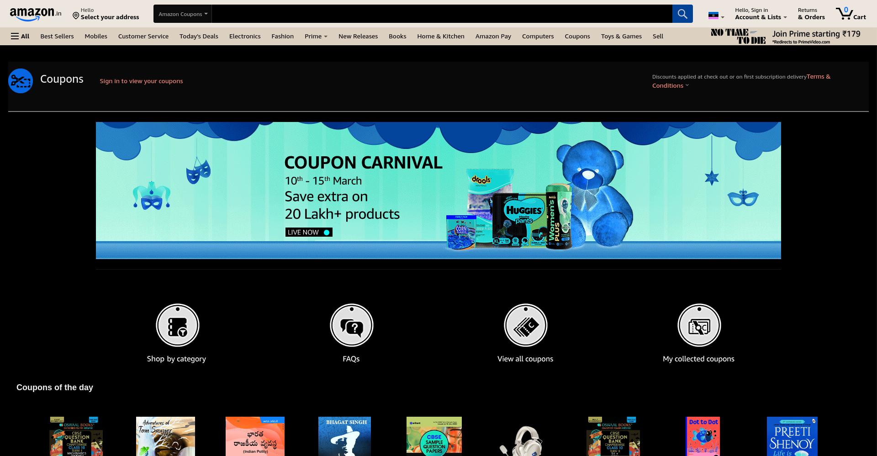Click Select your address
Image resolution: width=877 pixels, height=456 pixels.
point(110,17)
